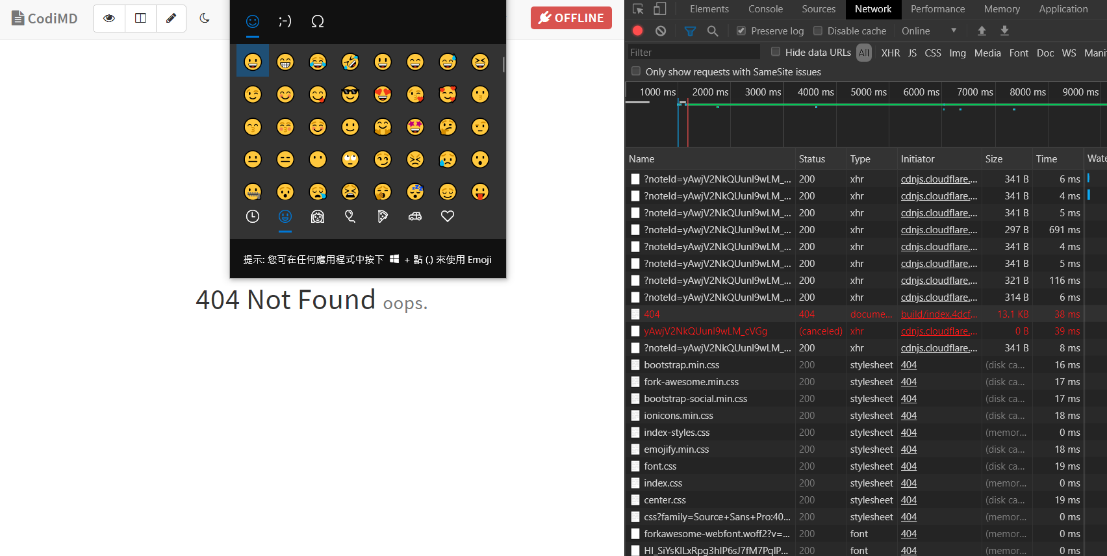
Task: Select the food pizza emoji category
Action: (x=383, y=217)
